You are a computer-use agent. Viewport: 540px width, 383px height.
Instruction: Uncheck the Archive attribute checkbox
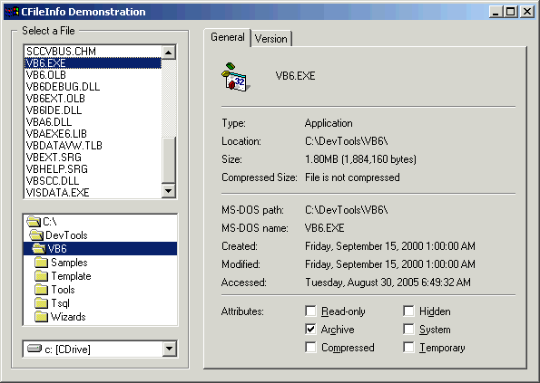[310, 329]
